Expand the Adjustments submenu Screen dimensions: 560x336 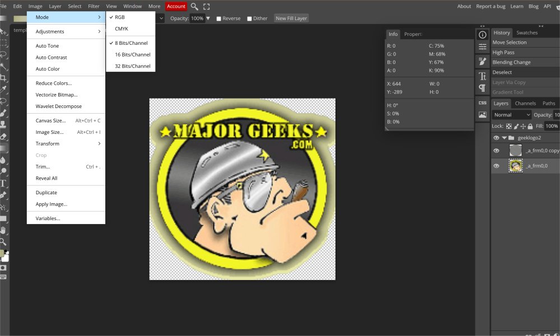click(x=66, y=31)
